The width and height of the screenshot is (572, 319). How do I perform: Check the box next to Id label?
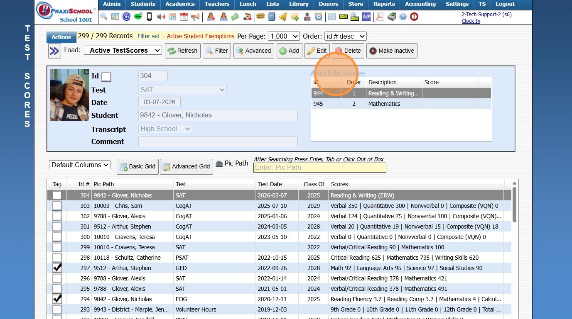[106, 77]
